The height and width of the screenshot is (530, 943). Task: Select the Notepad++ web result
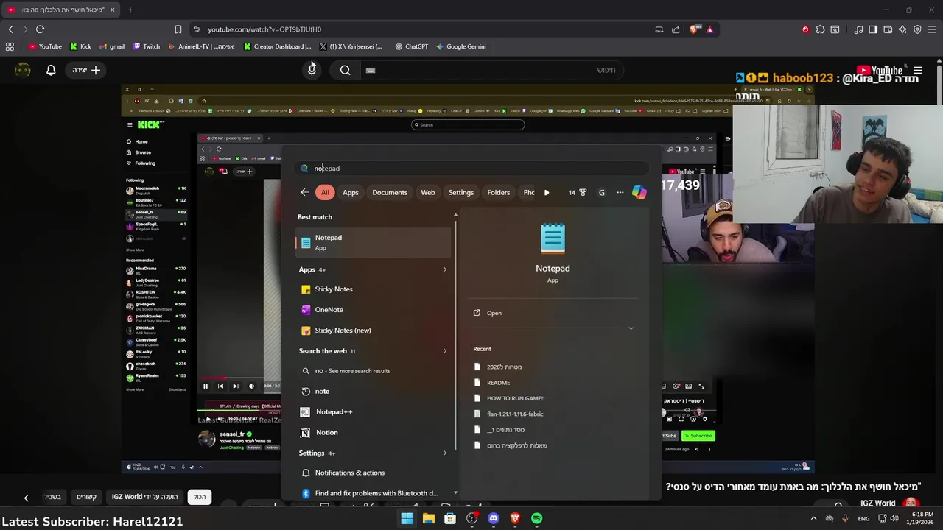click(373, 411)
